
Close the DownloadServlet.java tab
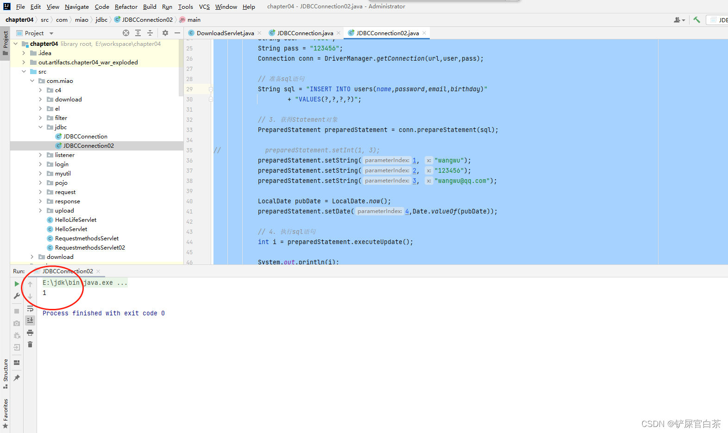tap(259, 33)
